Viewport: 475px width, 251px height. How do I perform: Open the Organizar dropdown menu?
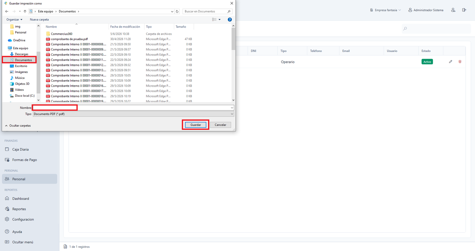coord(14,20)
